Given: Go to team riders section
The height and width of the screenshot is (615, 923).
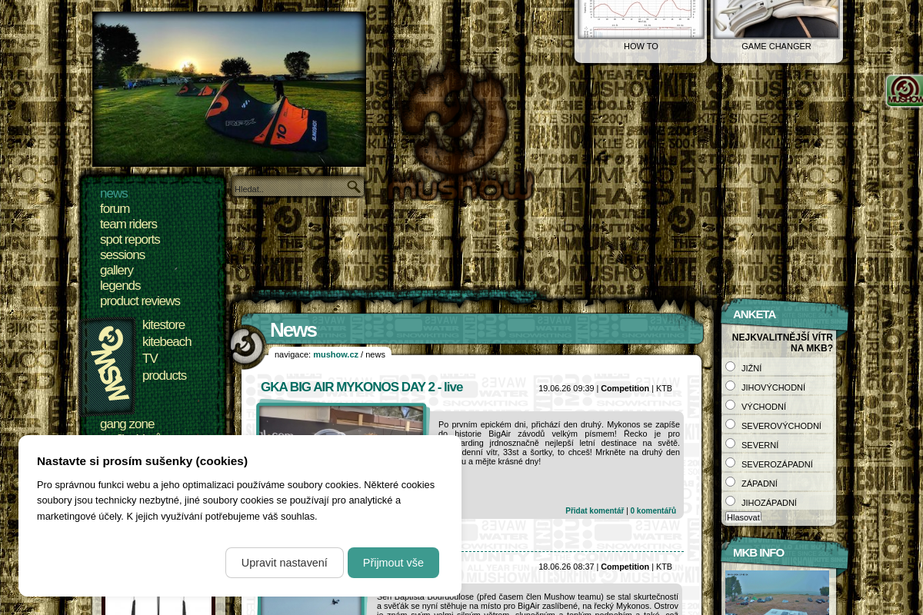Looking at the screenshot, I should point(128,224).
